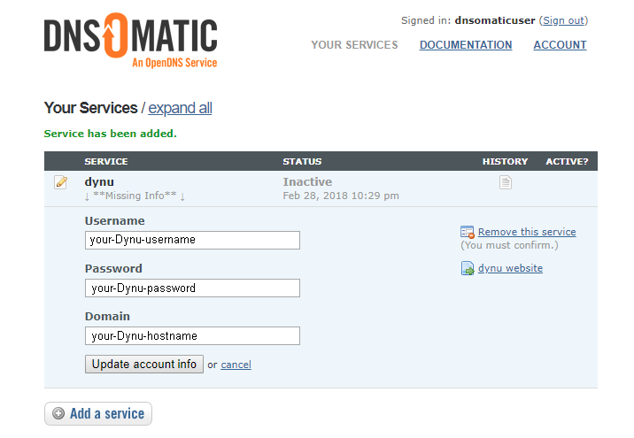634x438 pixels.
Task: Sign out of dnsomaticuser
Action: pyautogui.click(x=563, y=20)
